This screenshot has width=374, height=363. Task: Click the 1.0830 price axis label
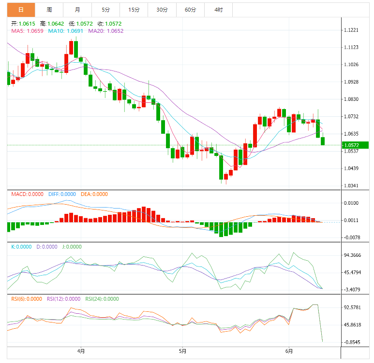pyautogui.click(x=351, y=99)
